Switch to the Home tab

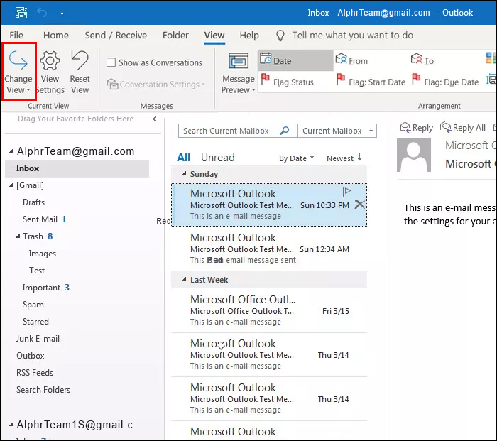(56, 35)
